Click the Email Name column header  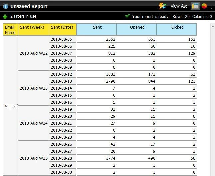(11, 30)
